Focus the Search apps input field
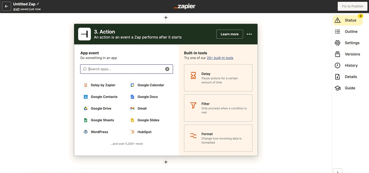This screenshot has height=173, width=369. (127, 69)
